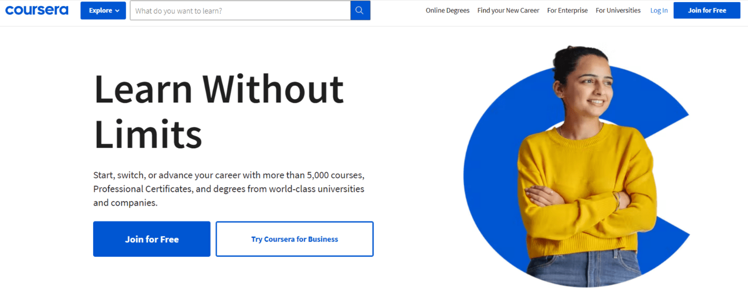Click the Join for Free button
Viewport: 748px width, 298px height.
point(152,239)
